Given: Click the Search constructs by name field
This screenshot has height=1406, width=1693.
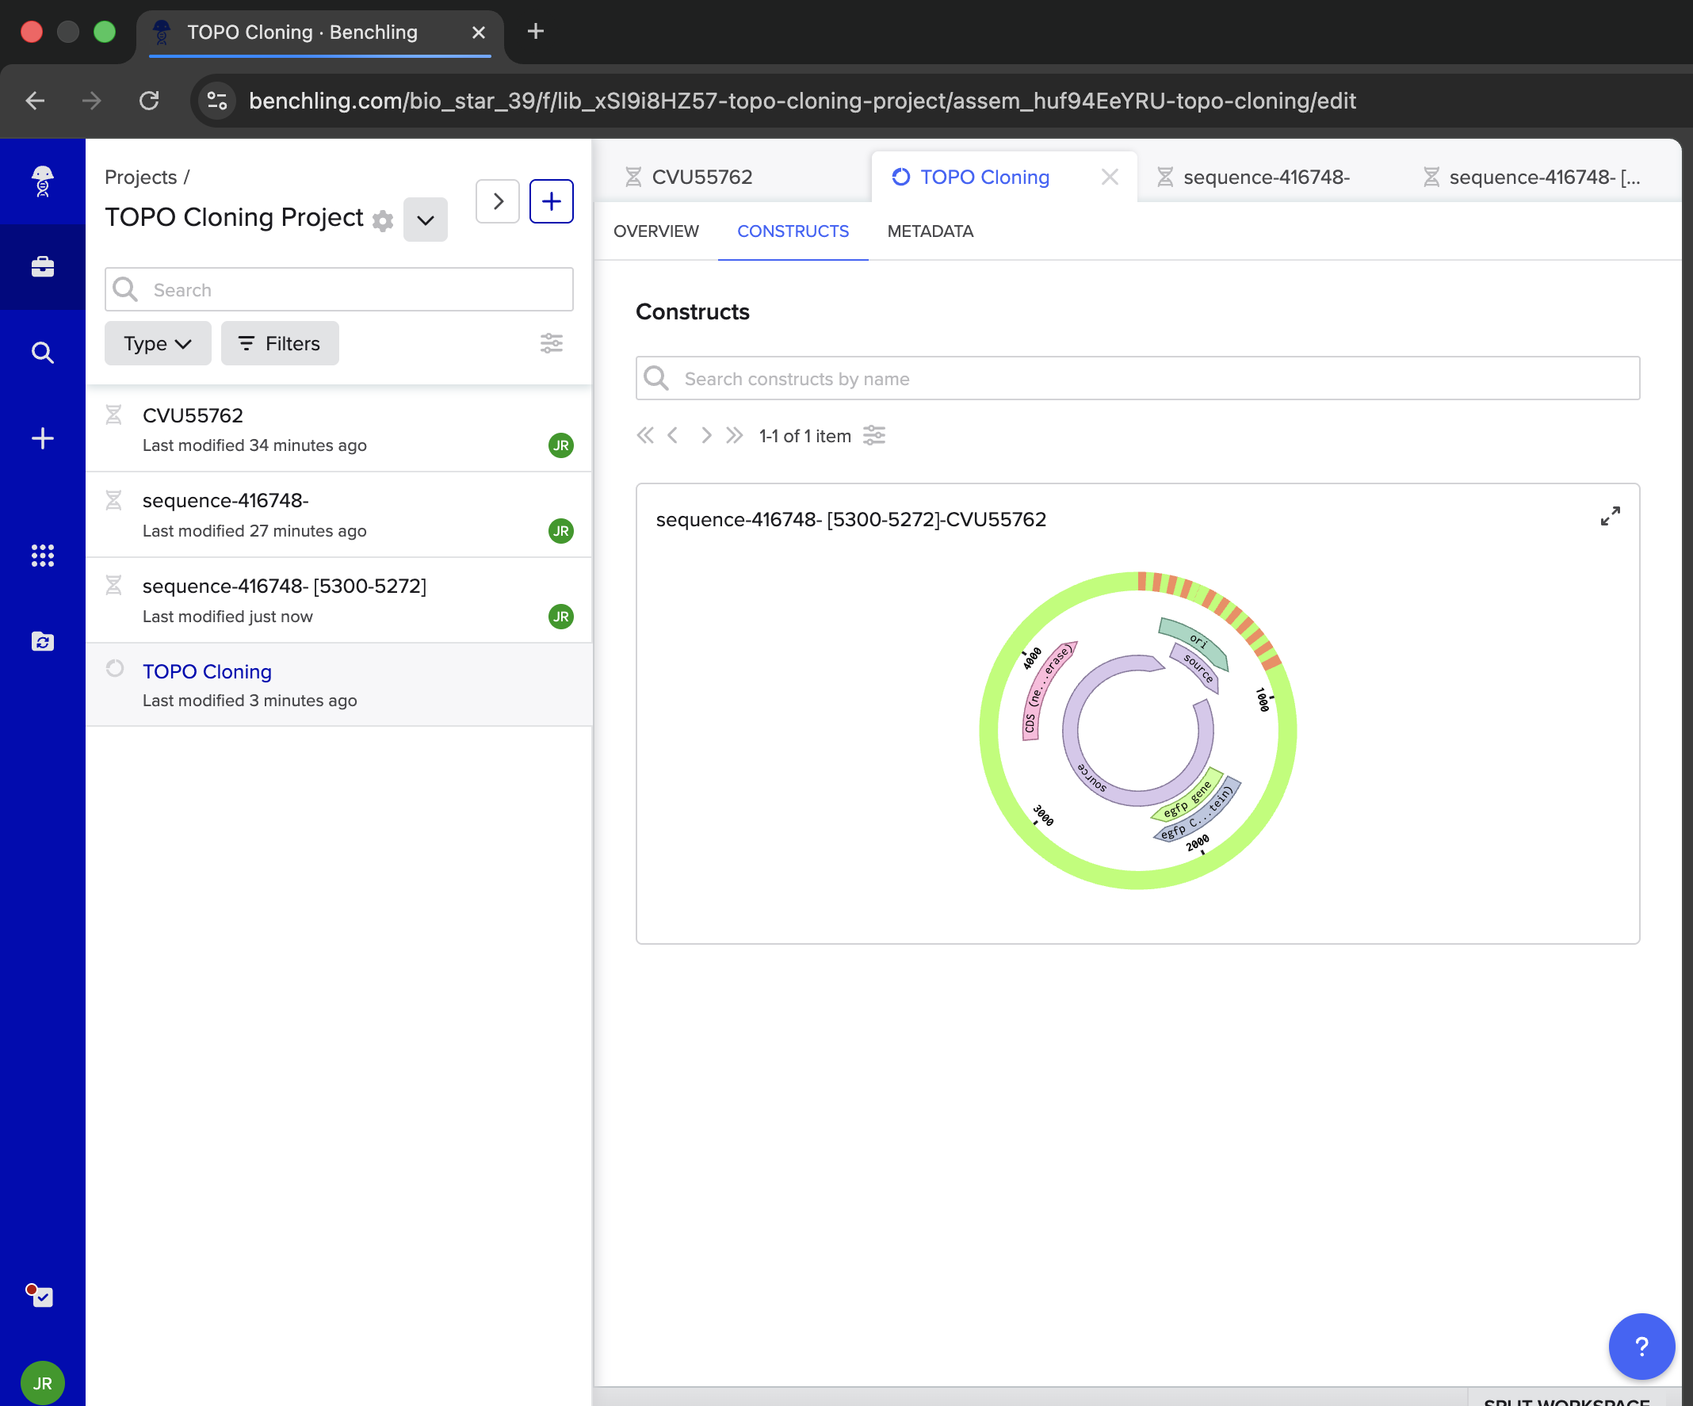Looking at the screenshot, I should pyautogui.click(x=1137, y=378).
